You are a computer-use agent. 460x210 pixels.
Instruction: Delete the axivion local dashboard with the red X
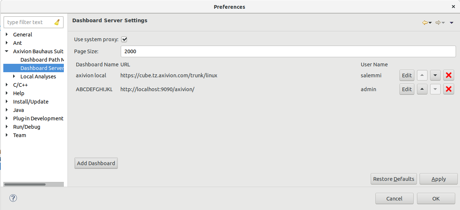pyautogui.click(x=449, y=75)
